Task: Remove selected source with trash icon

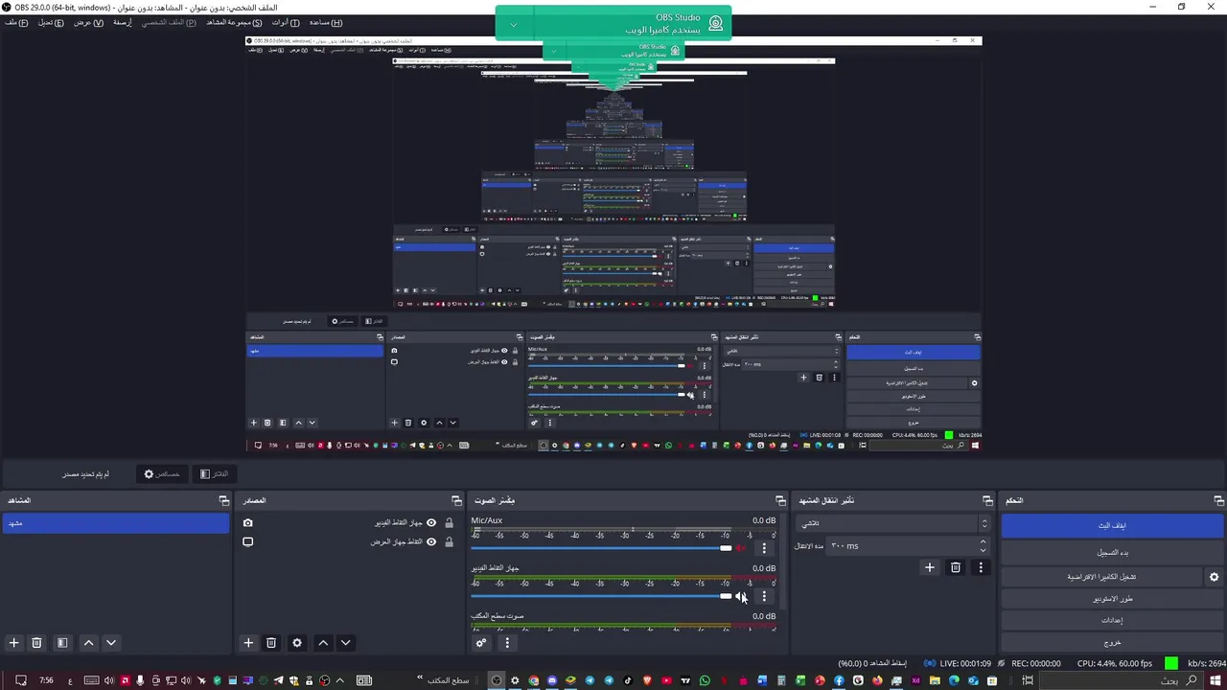Action: click(271, 643)
